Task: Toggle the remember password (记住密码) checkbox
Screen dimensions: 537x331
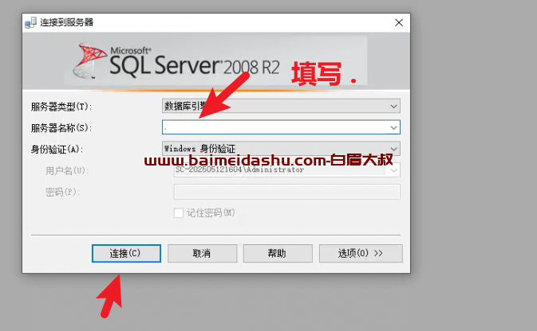Action: [179, 213]
